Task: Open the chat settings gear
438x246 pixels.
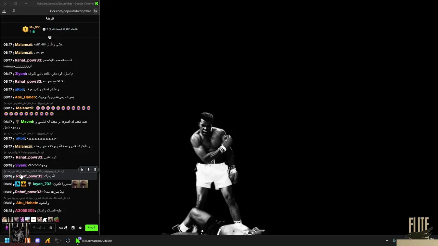Action: click(x=80, y=228)
